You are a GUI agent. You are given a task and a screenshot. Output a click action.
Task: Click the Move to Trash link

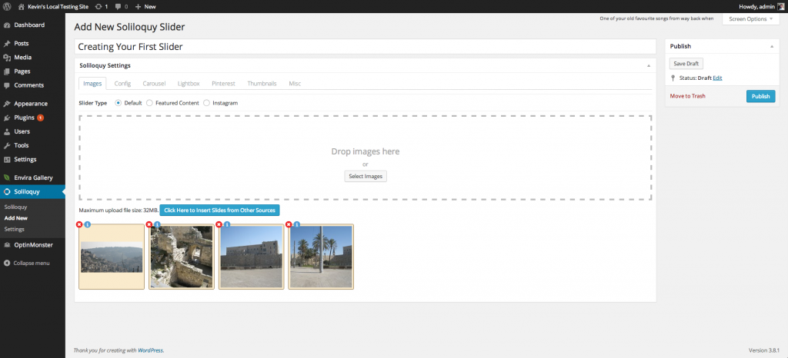687,96
